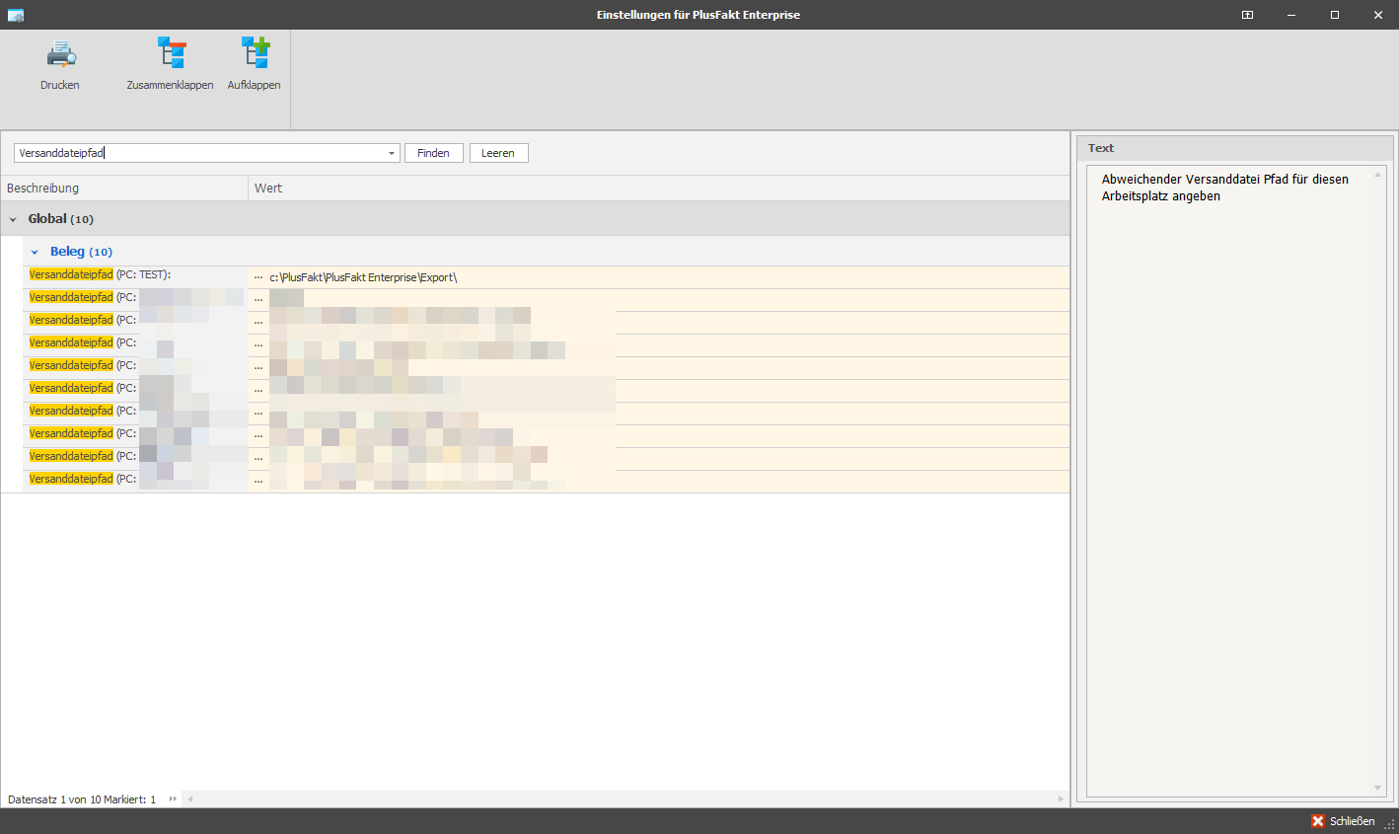Click the Datensatz 1 von 10 status text
1399x834 pixels.
(x=82, y=799)
